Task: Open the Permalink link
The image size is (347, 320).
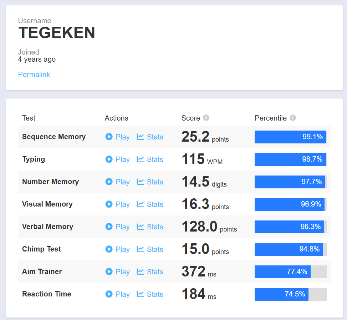Action: [34, 75]
